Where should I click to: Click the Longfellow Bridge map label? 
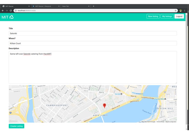tap(147, 98)
